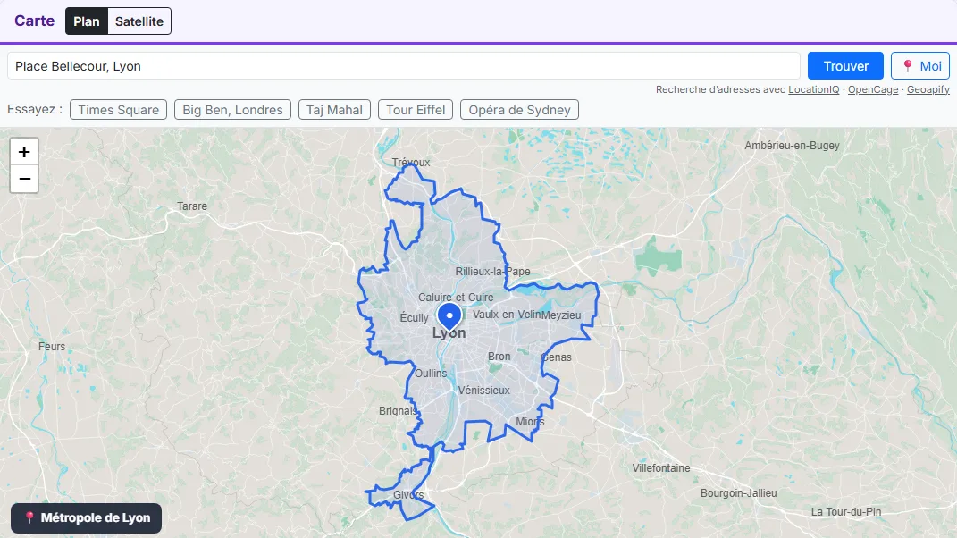Click the Bron map label
957x538 pixels.
click(x=499, y=357)
